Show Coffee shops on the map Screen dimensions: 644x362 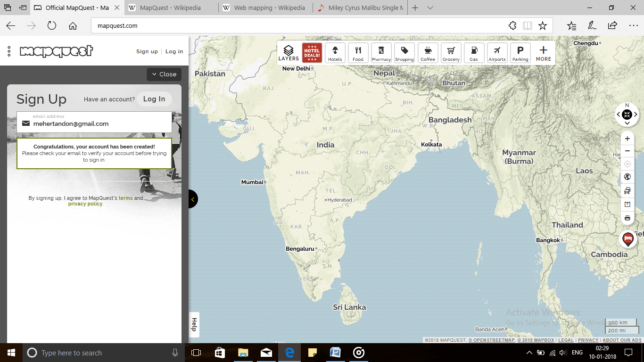pyautogui.click(x=428, y=53)
